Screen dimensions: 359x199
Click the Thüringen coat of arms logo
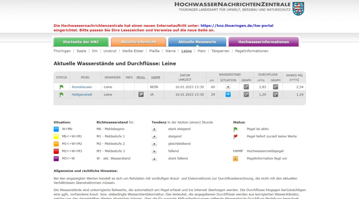pyautogui.click(x=298, y=9)
